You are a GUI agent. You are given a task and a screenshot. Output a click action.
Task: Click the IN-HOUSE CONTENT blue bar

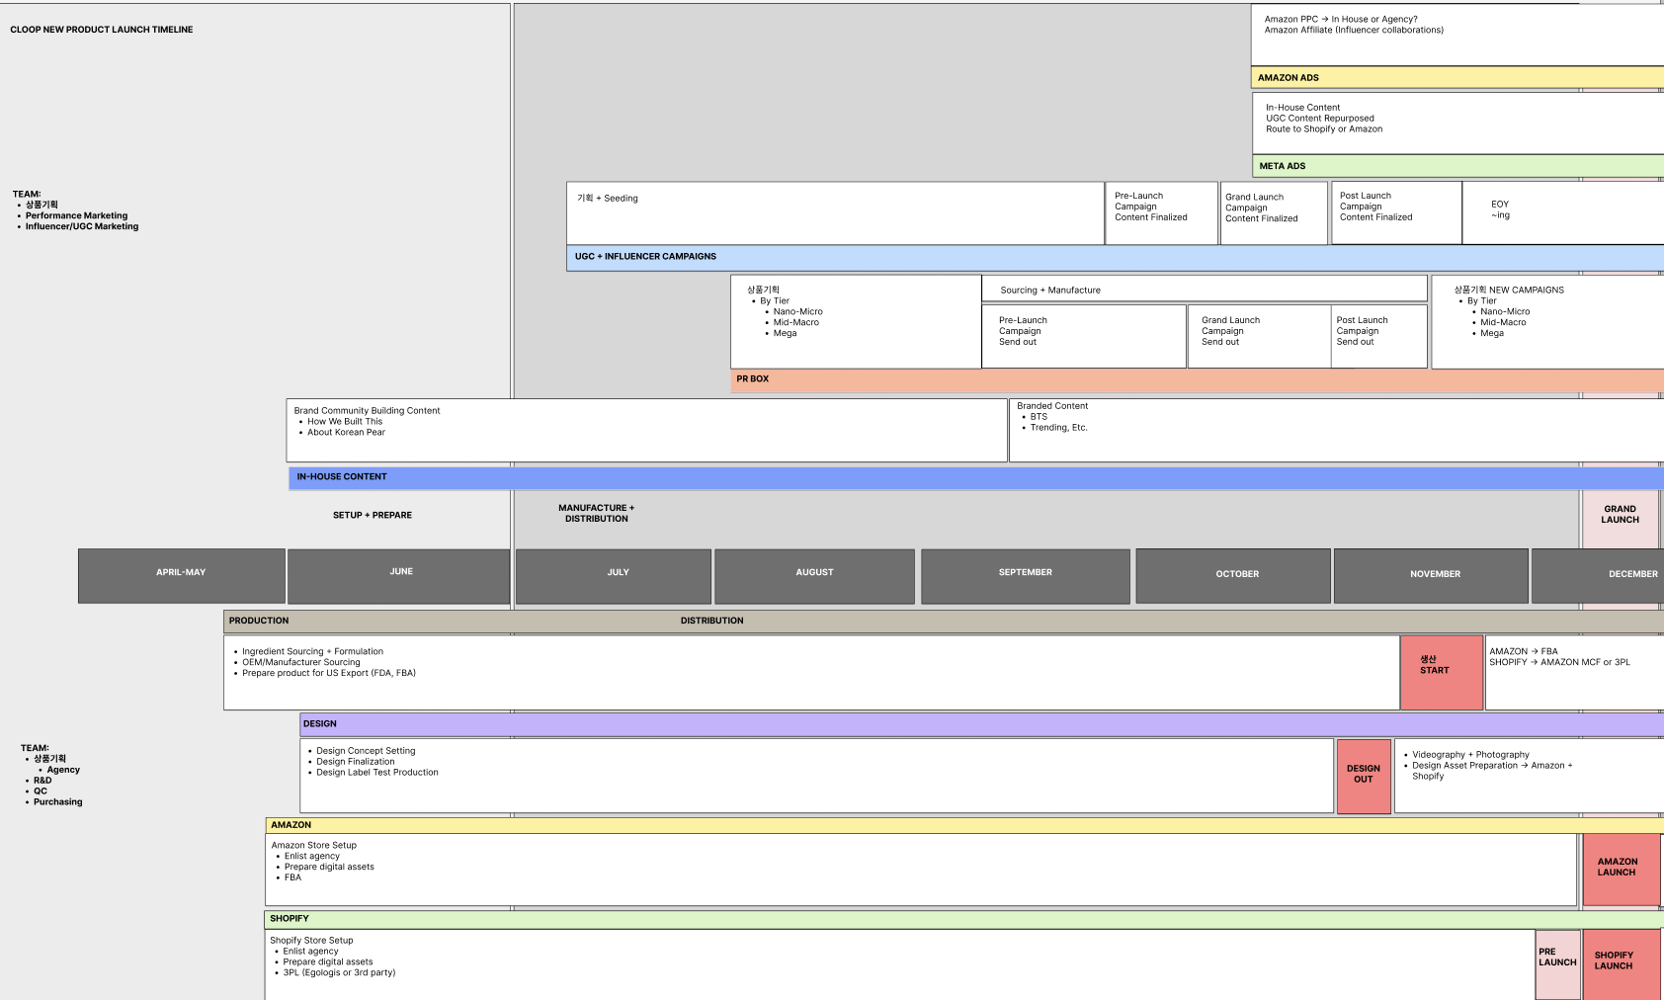point(973,477)
